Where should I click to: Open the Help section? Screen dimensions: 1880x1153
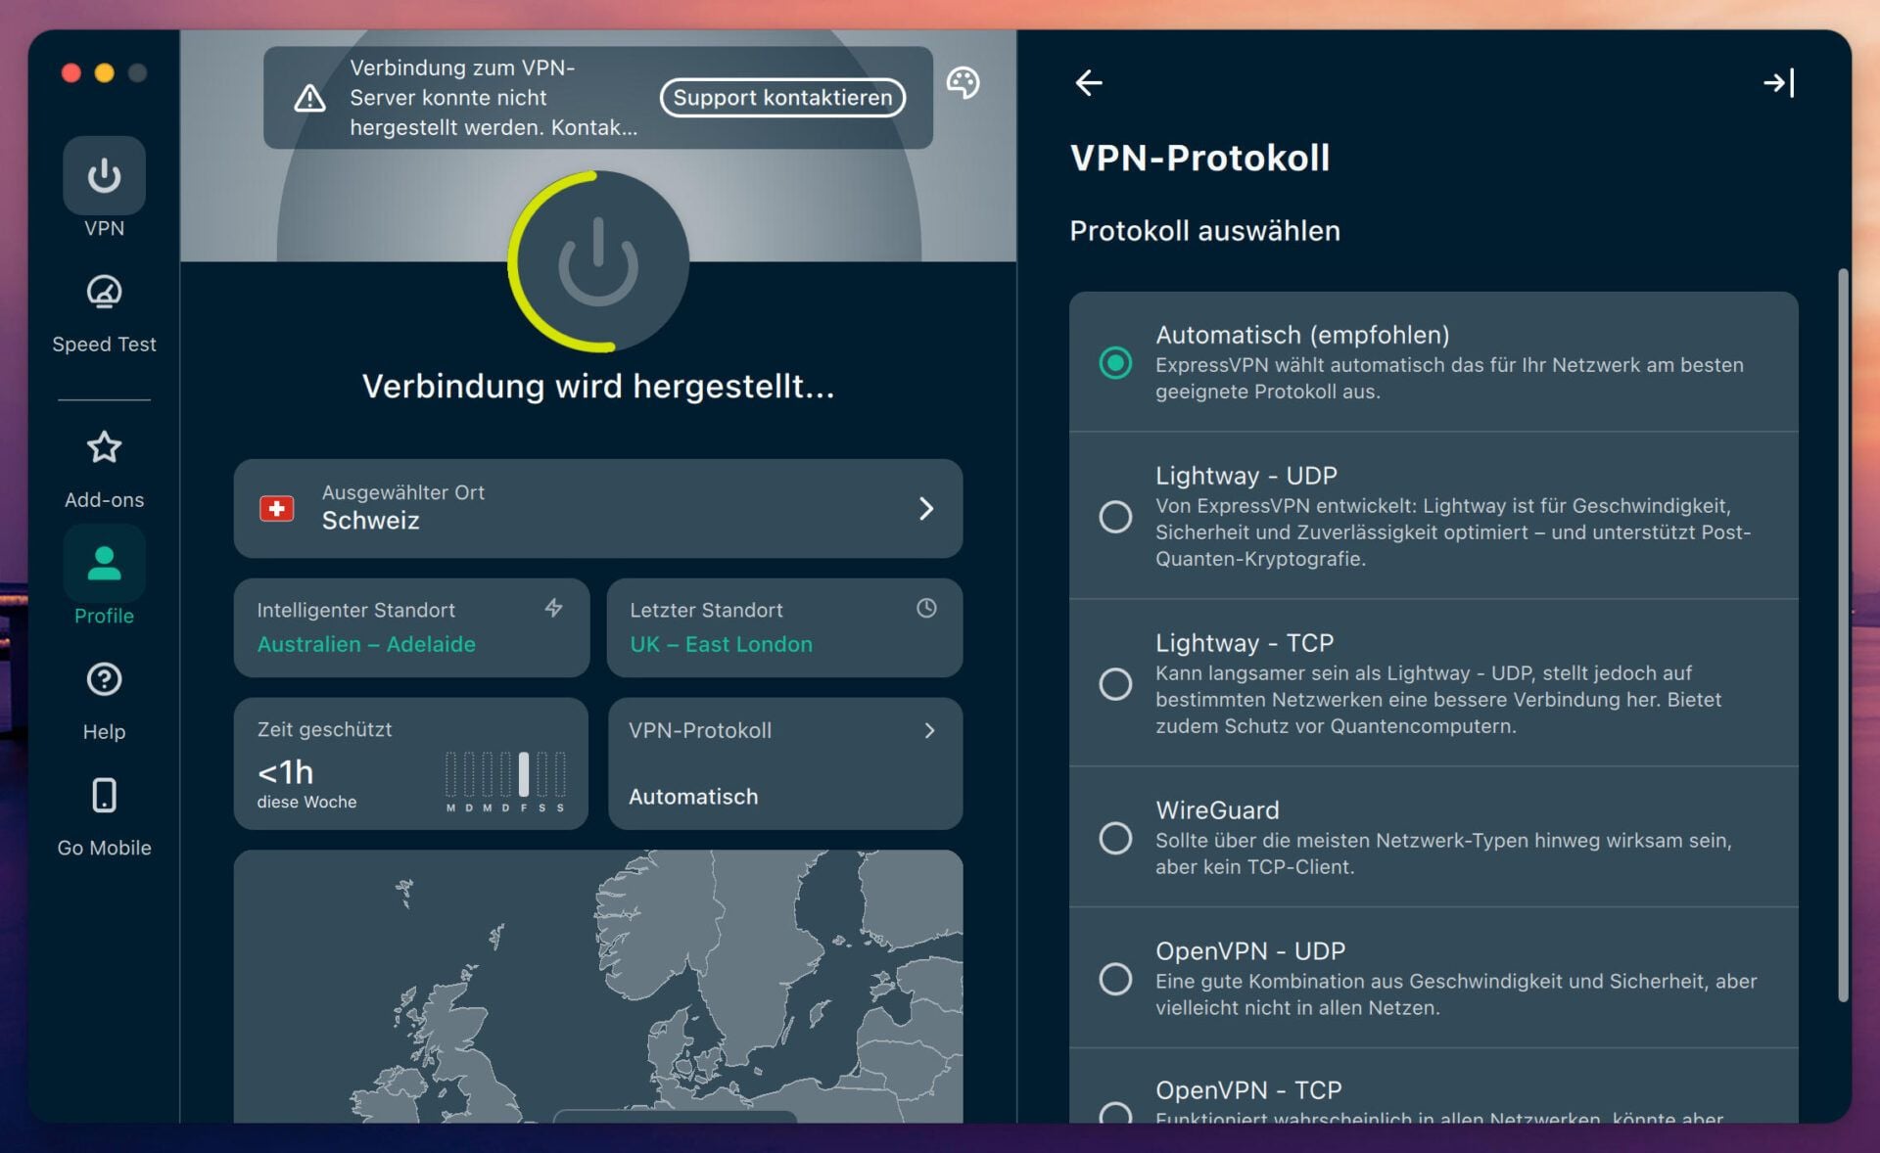point(103,679)
